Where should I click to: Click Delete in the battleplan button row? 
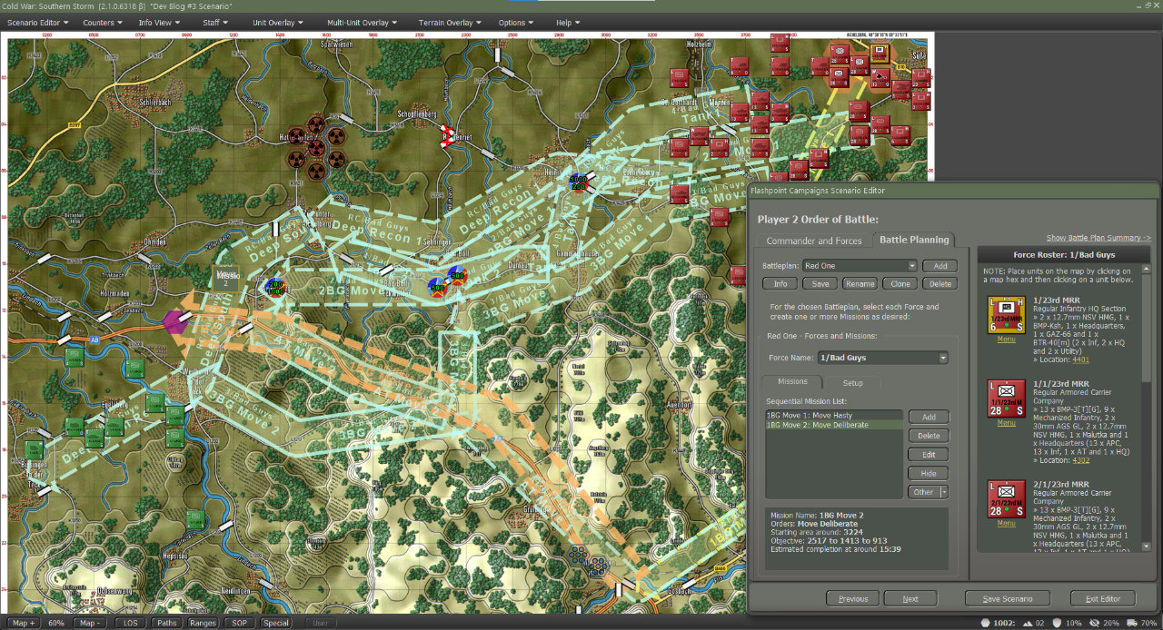point(940,283)
